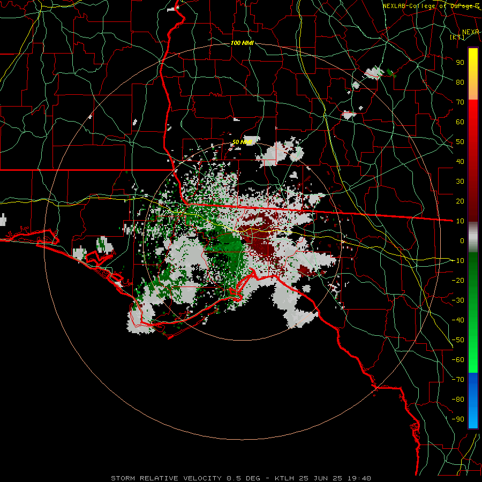Screen dimensions: 482x482
Task: Click the "-80" scale label
Action: point(458,400)
